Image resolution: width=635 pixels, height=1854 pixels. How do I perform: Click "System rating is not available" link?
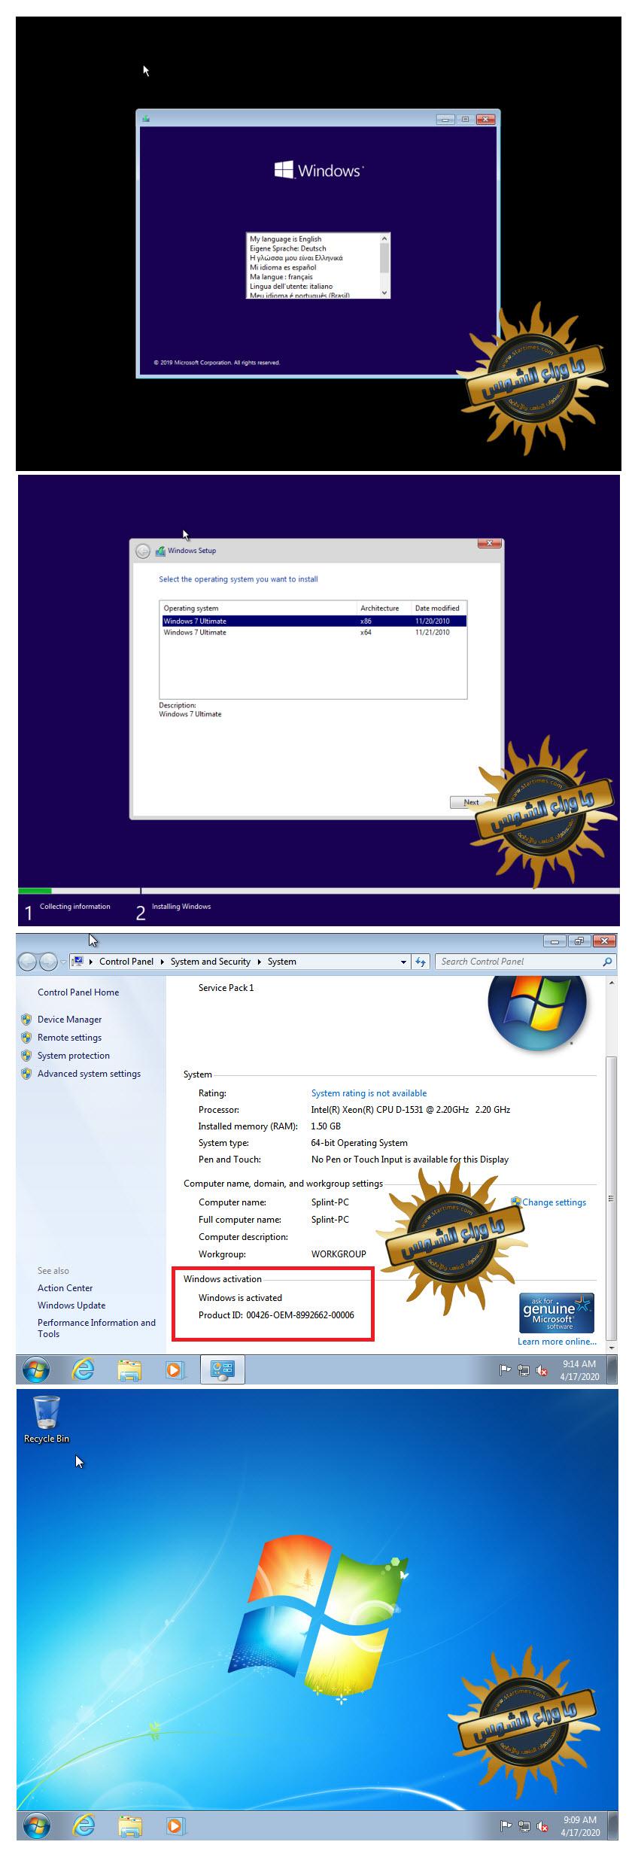(x=369, y=1093)
